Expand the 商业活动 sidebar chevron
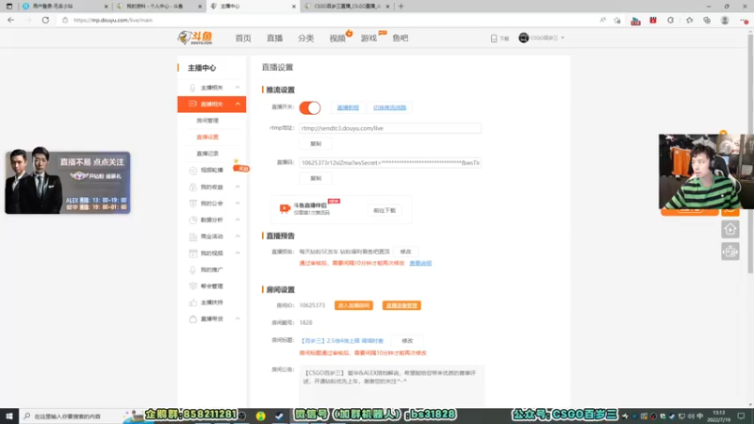 (x=238, y=236)
